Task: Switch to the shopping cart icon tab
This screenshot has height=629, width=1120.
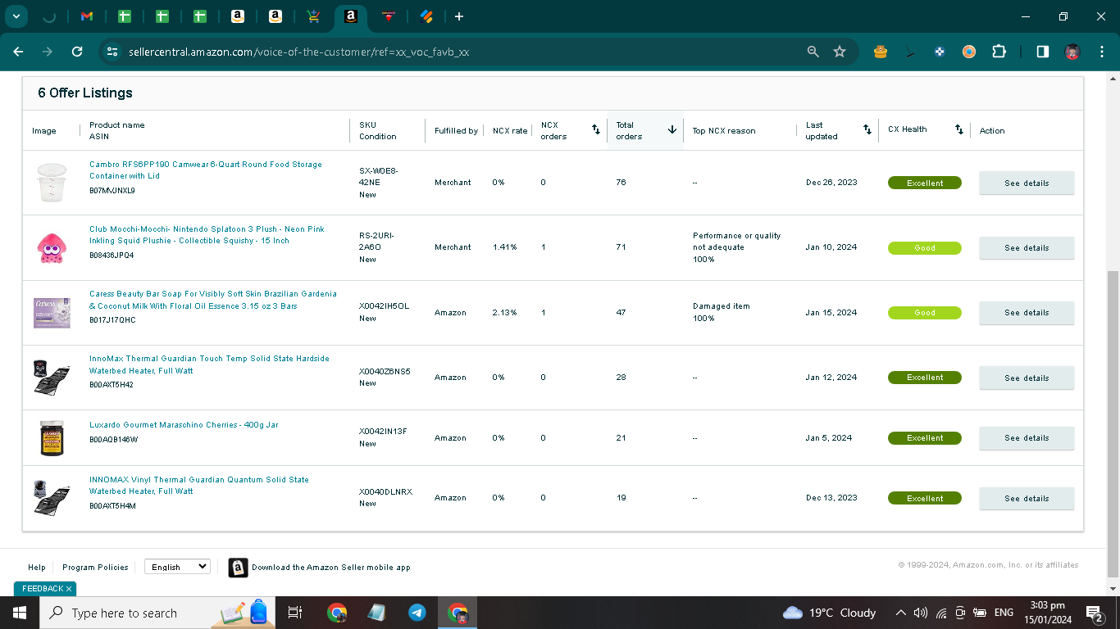Action: tap(312, 16)
